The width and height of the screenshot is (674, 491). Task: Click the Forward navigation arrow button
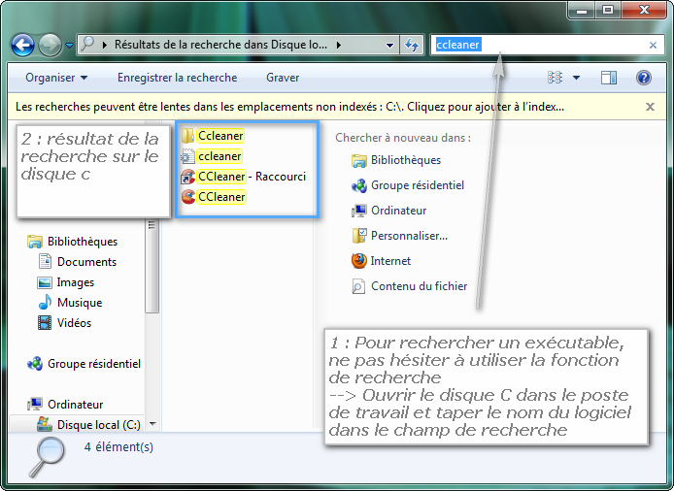50,45
